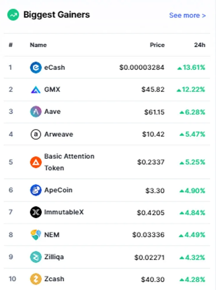This screenshot has width=216, height=290.
Task: Open the See more link
Action: [x=187, y=15]
